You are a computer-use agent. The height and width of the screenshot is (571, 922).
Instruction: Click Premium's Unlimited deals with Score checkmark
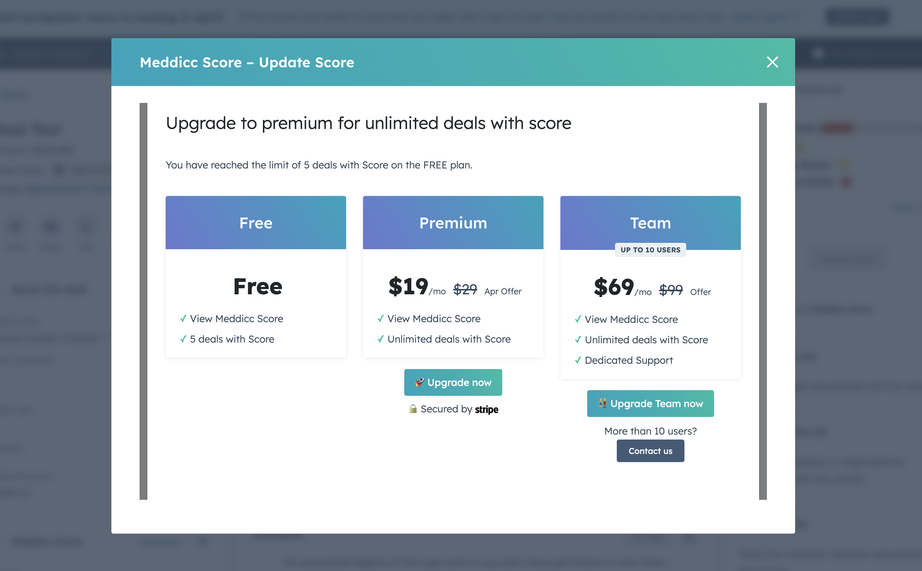pyautogui.click(x=381, y=339)
